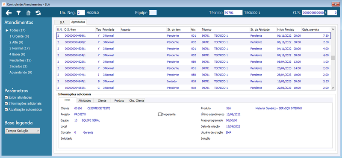Viewport: 342px width, 158px height.
Task: Click the trash bin delete icon
Action: (x=28, y=13)
